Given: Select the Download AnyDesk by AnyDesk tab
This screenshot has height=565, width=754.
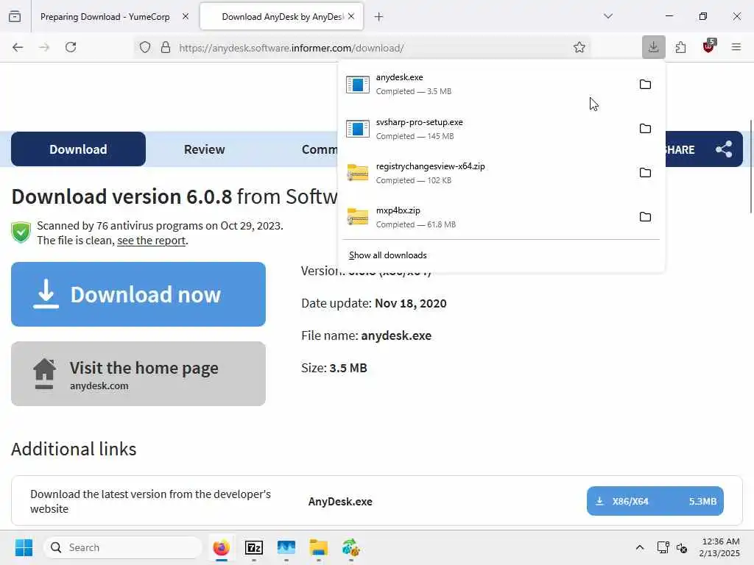Looking at the screenshot, I should (281, 17).
